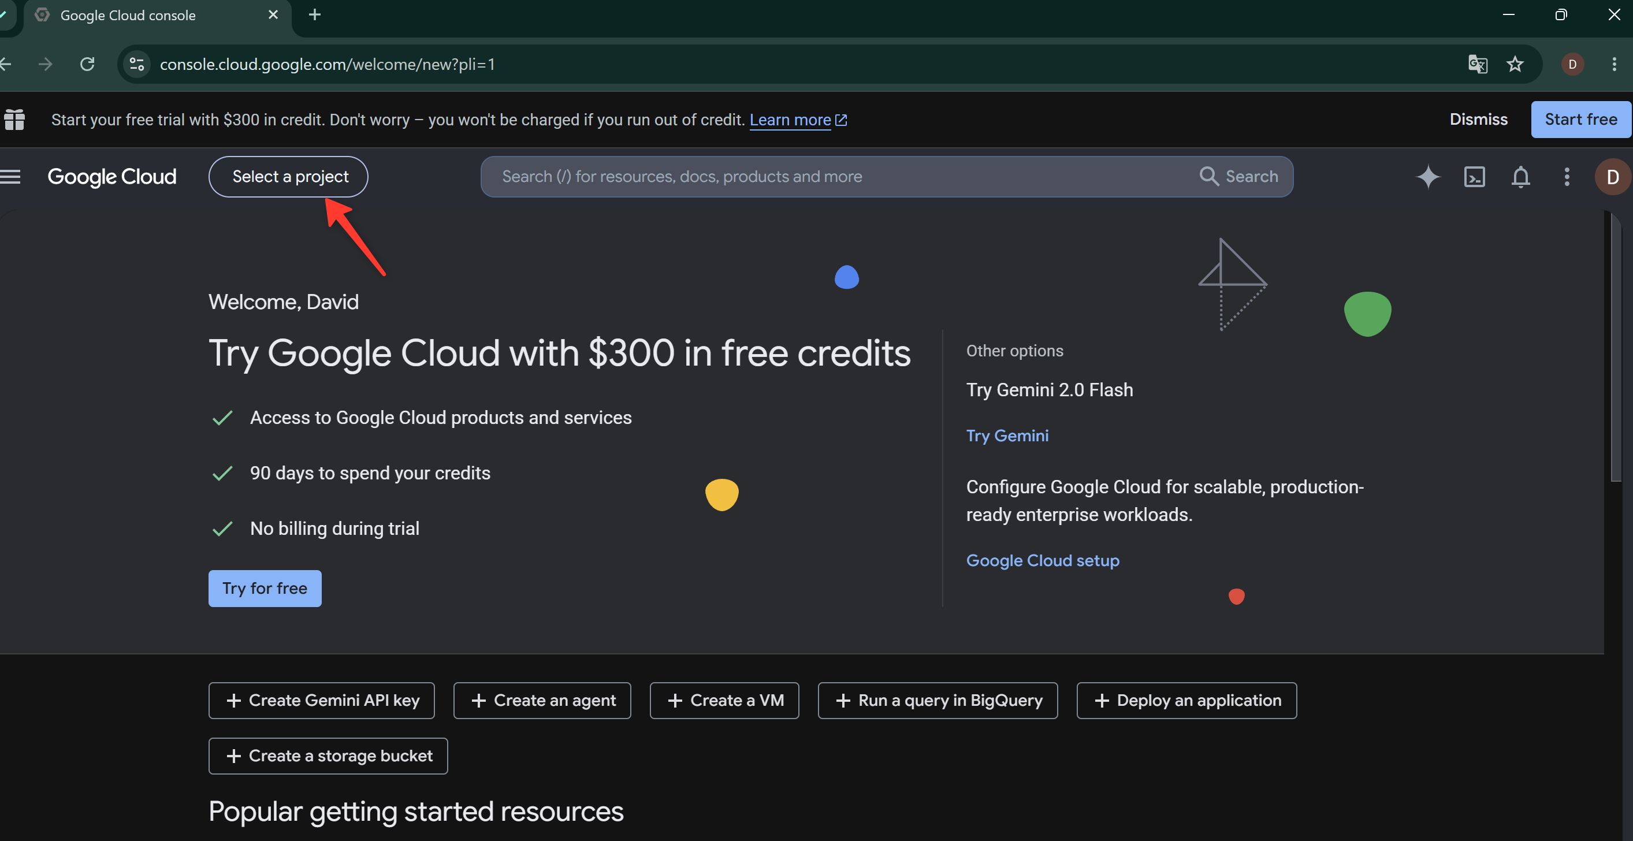The width and height of the screenshot is (1633, 841).
Task: Click 'Try Gemini 2.0 Flash' text
Action: tap(1049, 390)
